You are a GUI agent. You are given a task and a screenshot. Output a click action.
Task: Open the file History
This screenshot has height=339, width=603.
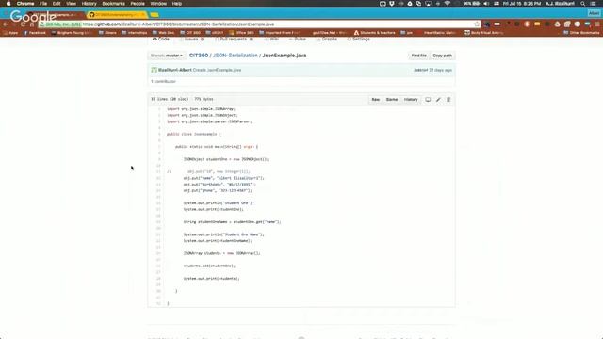tap(411, 100)
